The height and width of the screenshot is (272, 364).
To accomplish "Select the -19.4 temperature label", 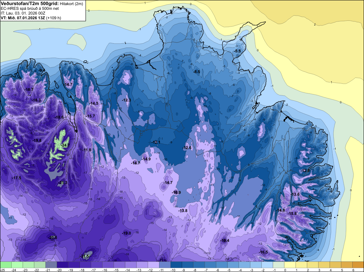I will click(225, 240).
